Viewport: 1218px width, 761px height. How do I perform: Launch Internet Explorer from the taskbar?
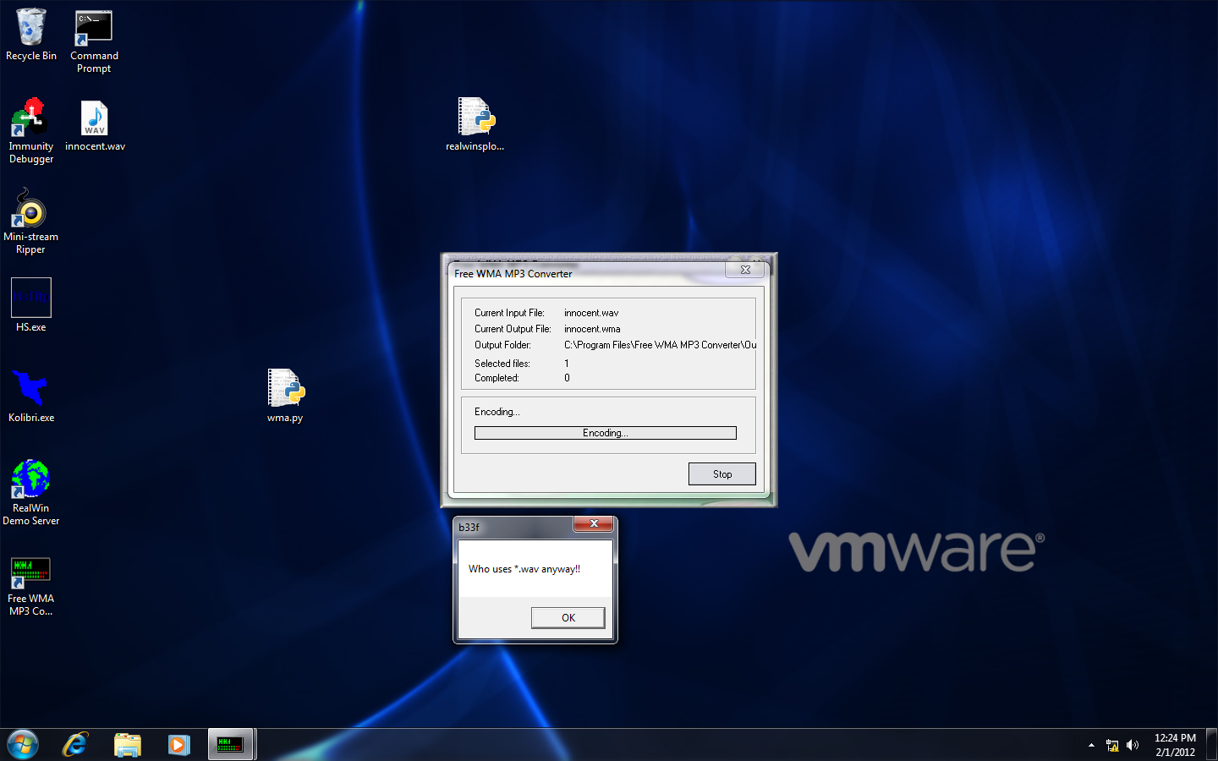[75, 745]
